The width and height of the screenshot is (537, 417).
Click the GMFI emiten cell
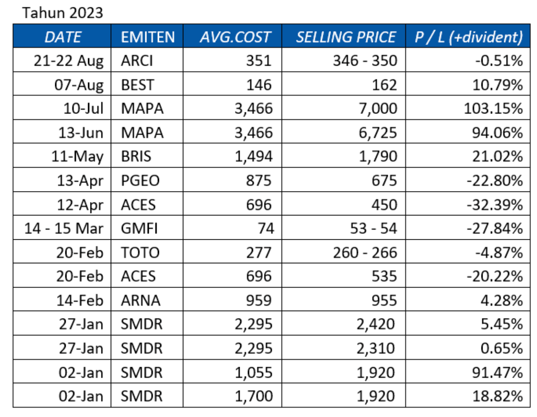tap(139, 228)
